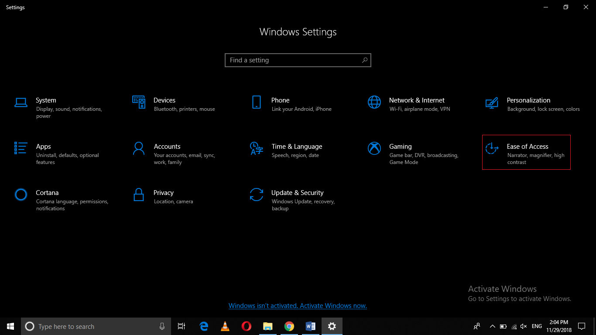Click the magnifier icon in settings search
The width and height of the screenshot is (596, 335).
point(365,60)
